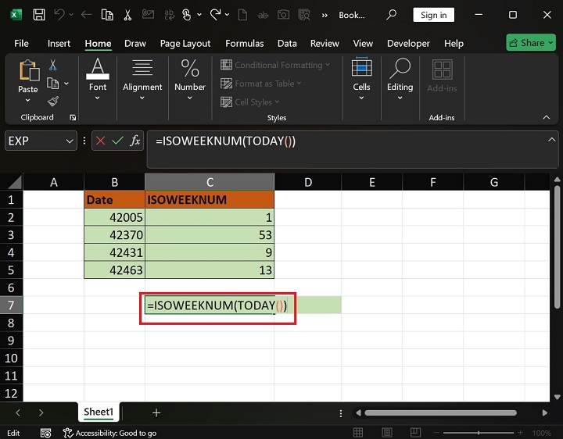Select the Sheet1 worksheet tab
The image size is (563, 439).
(99, 412)
